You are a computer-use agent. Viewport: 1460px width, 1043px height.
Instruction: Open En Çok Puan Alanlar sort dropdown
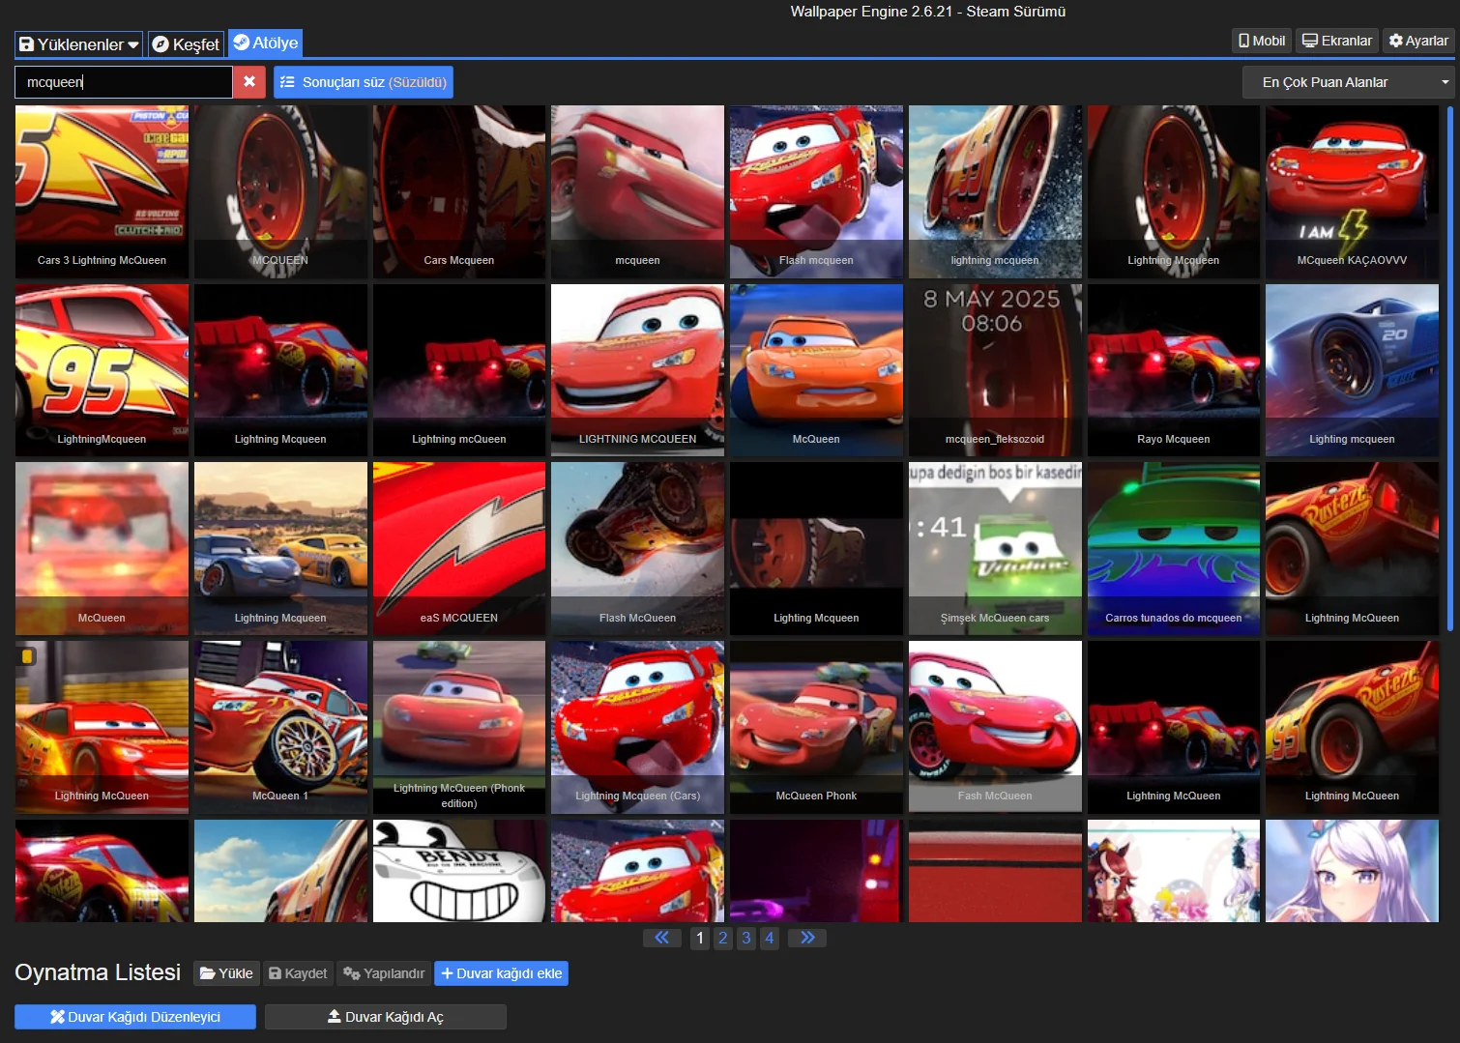[x=1348, y=82]
